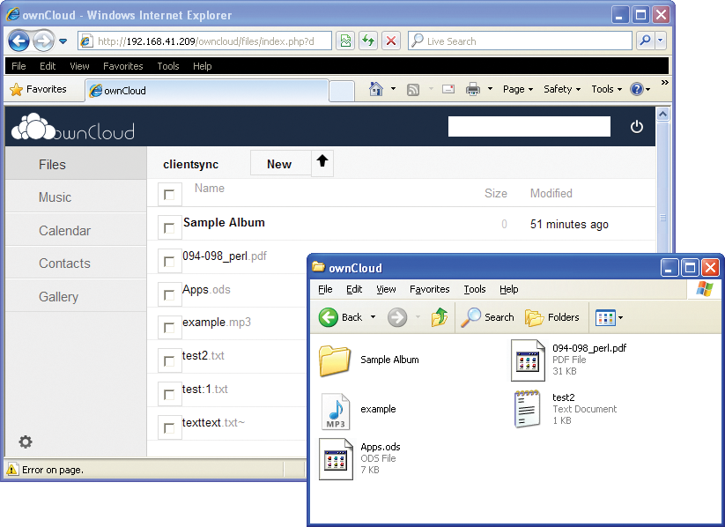This screenshot has width=725, height=527.
Task: Open ownCloud settings gear icon
Action: click(26, 442)
